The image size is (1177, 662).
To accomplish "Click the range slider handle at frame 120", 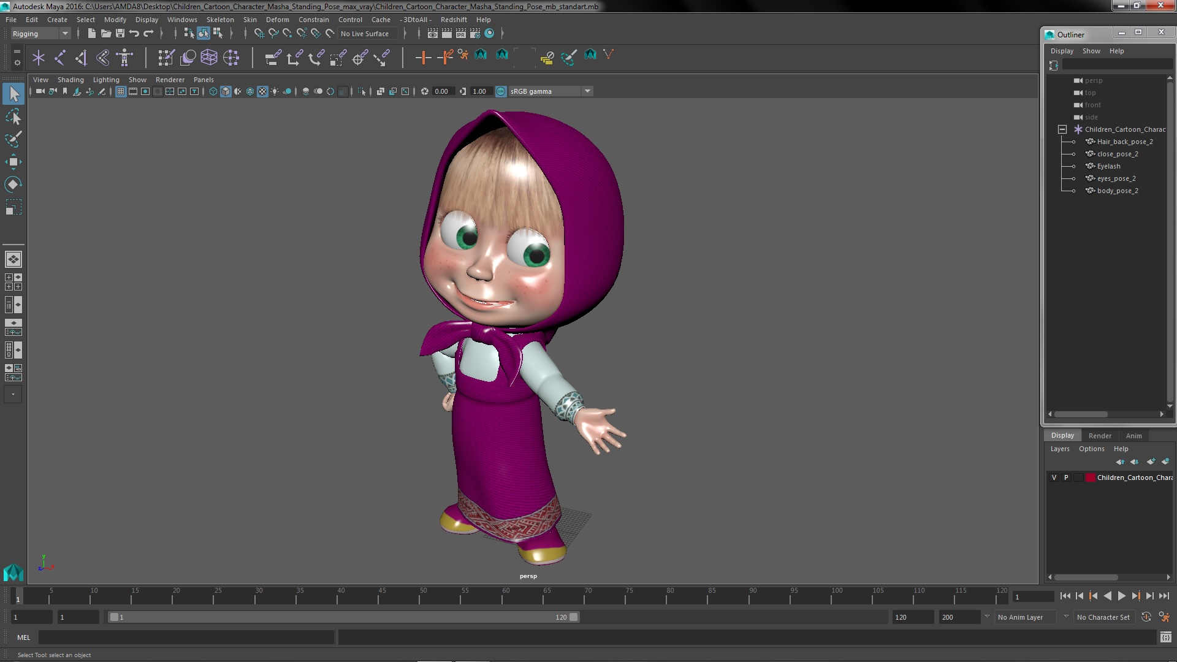I will [574, 617].
